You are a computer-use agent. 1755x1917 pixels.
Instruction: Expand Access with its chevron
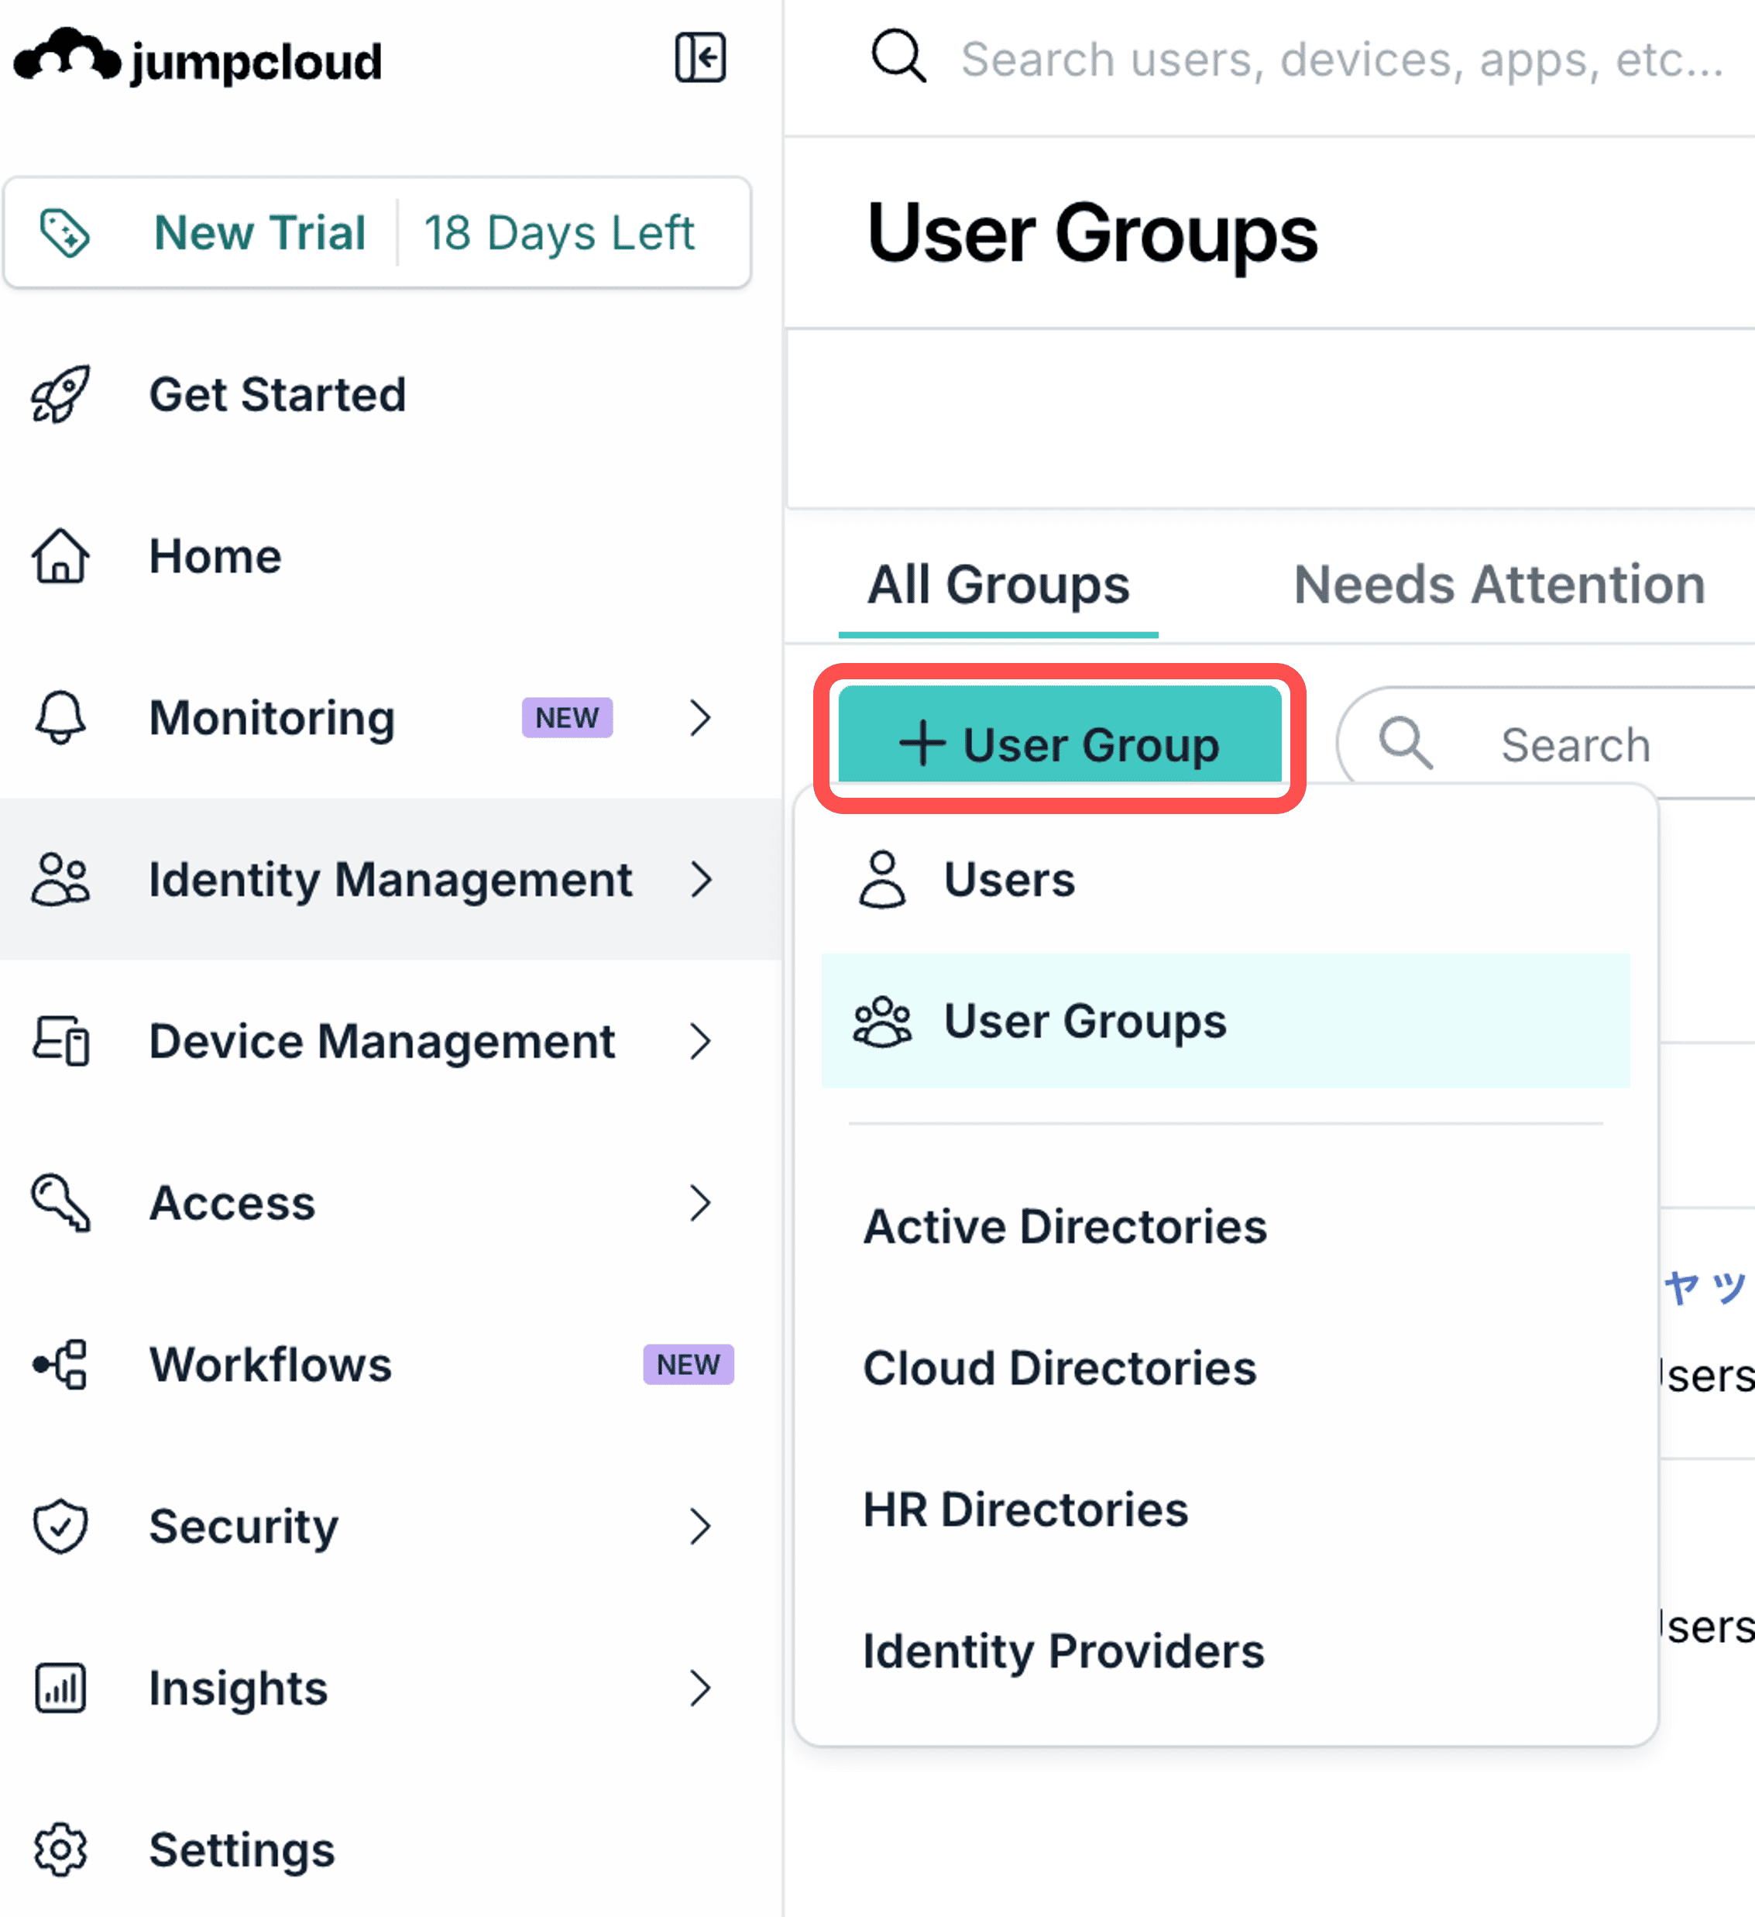701,1203
